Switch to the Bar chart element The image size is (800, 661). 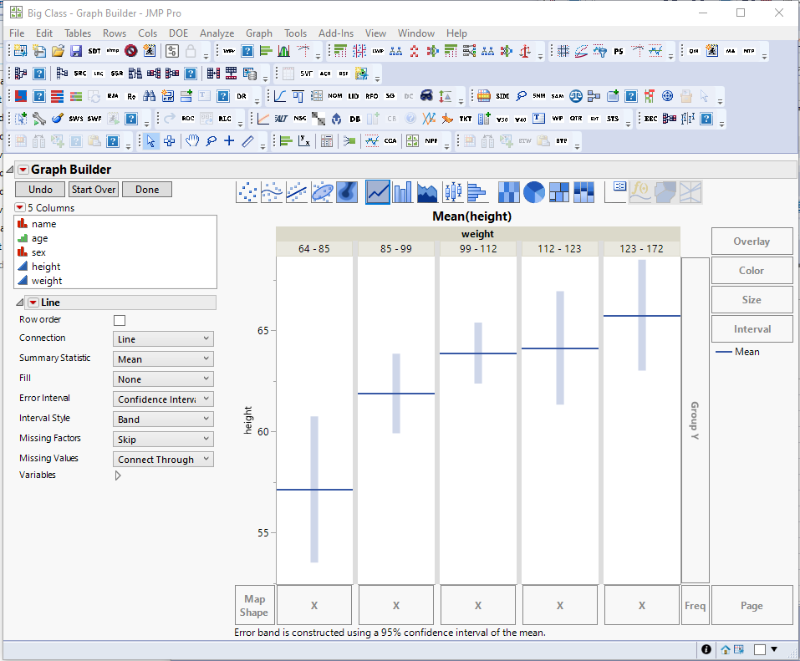404,191
